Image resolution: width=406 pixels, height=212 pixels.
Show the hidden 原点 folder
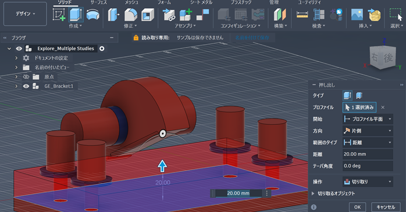(x=26, y=77)
